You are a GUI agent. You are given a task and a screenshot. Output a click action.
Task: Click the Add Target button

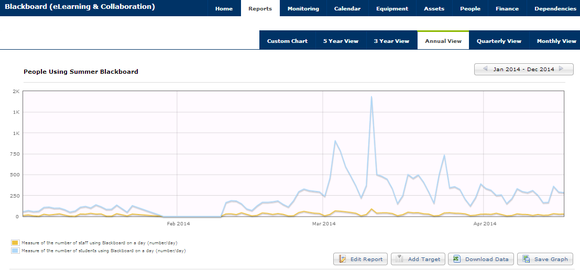pos(418,259)
